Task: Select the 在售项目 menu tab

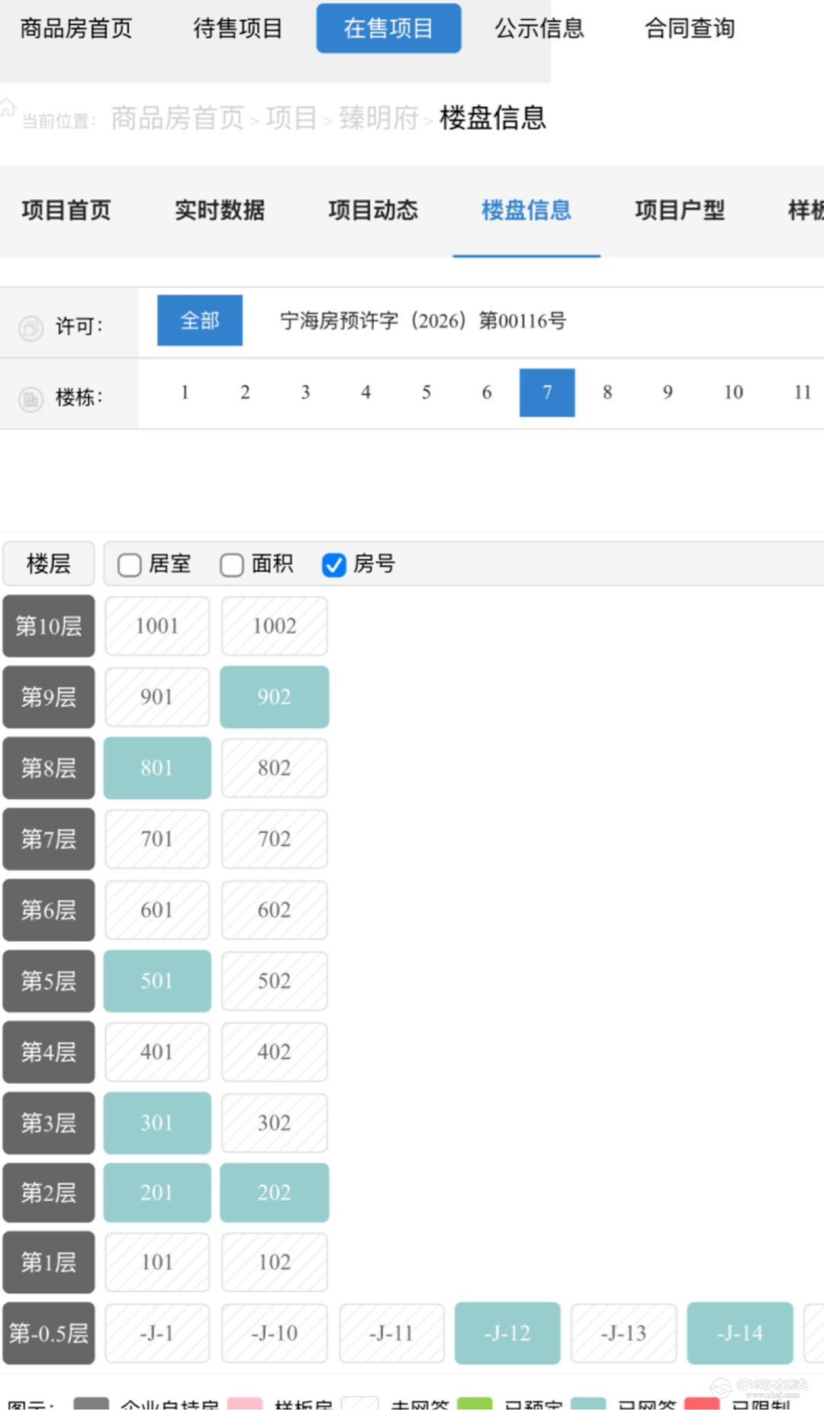Action: [388, 28]
